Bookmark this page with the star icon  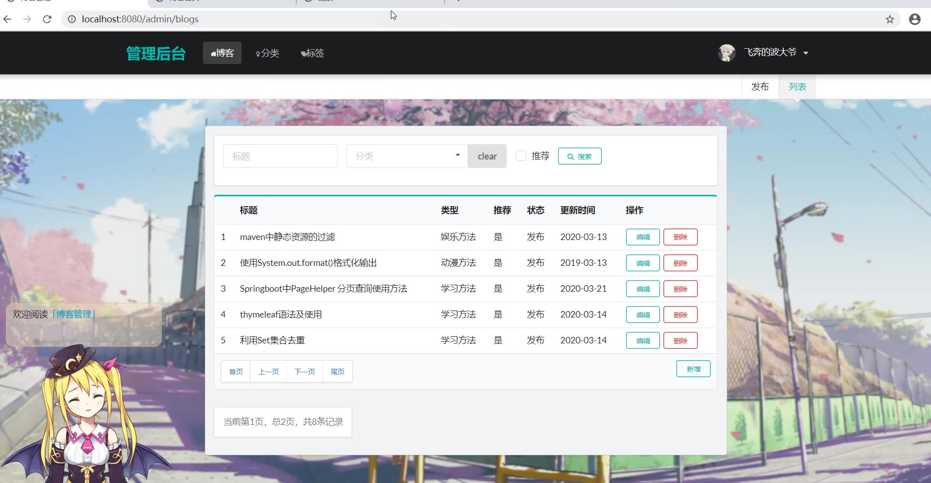click(x=890, y=19)
